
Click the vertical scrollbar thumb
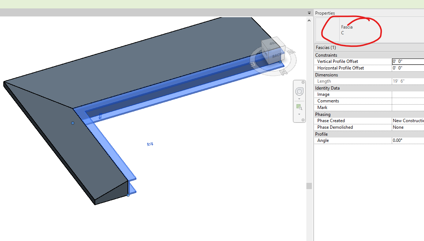tap(309, 186)
